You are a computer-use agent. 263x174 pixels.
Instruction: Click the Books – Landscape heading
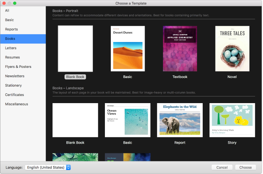[68, 88]
